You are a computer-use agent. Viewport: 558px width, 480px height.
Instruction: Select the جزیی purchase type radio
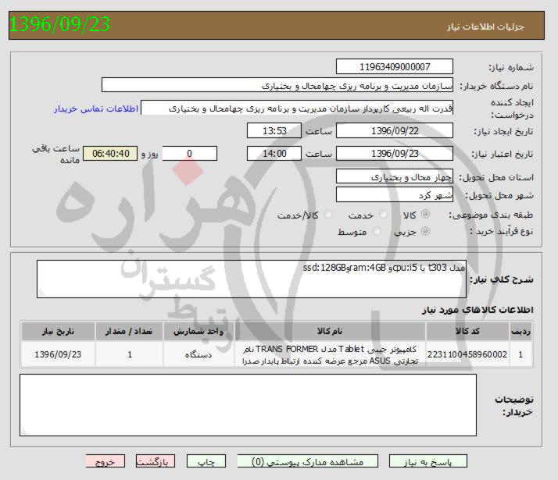(x=425, y=231)
